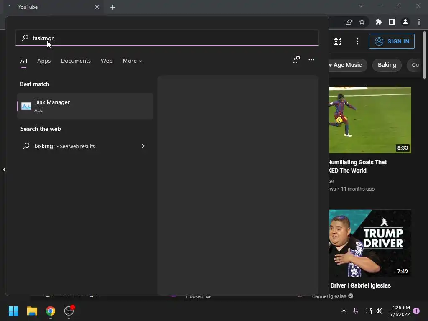Screen dimensions: 428x321
Task: Switch to the Web search tab
Action: [x=107, y=61]
